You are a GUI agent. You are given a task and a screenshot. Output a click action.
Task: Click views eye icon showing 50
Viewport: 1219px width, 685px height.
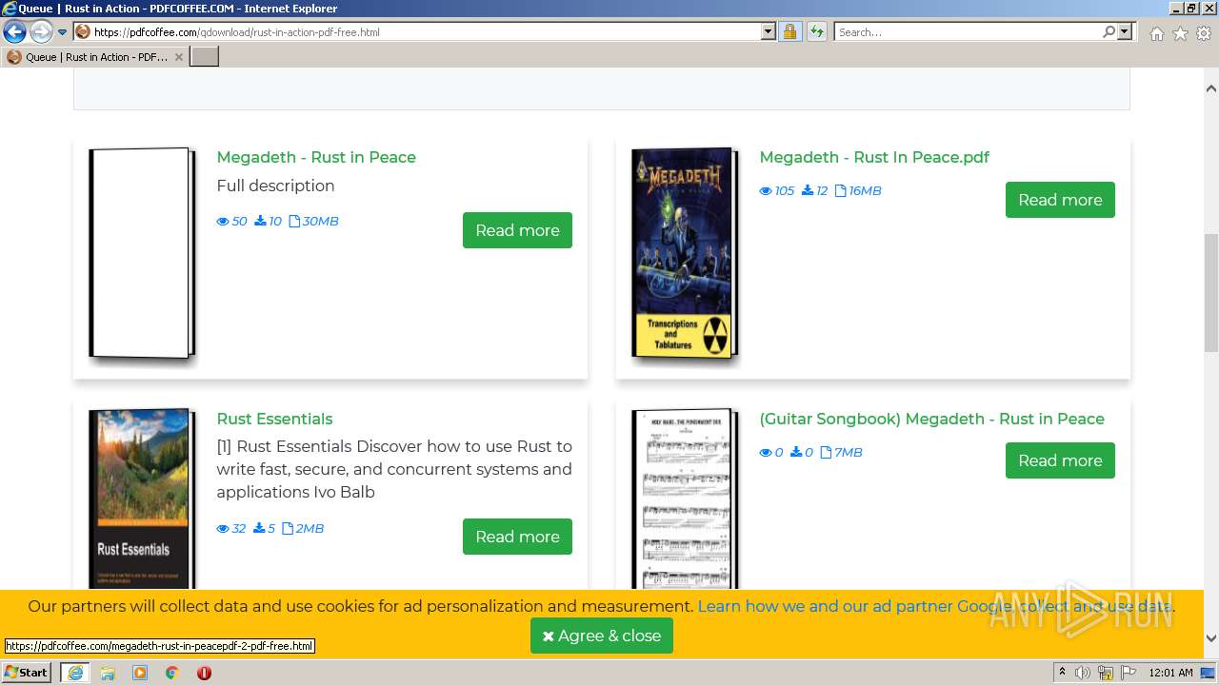point(223,221)
